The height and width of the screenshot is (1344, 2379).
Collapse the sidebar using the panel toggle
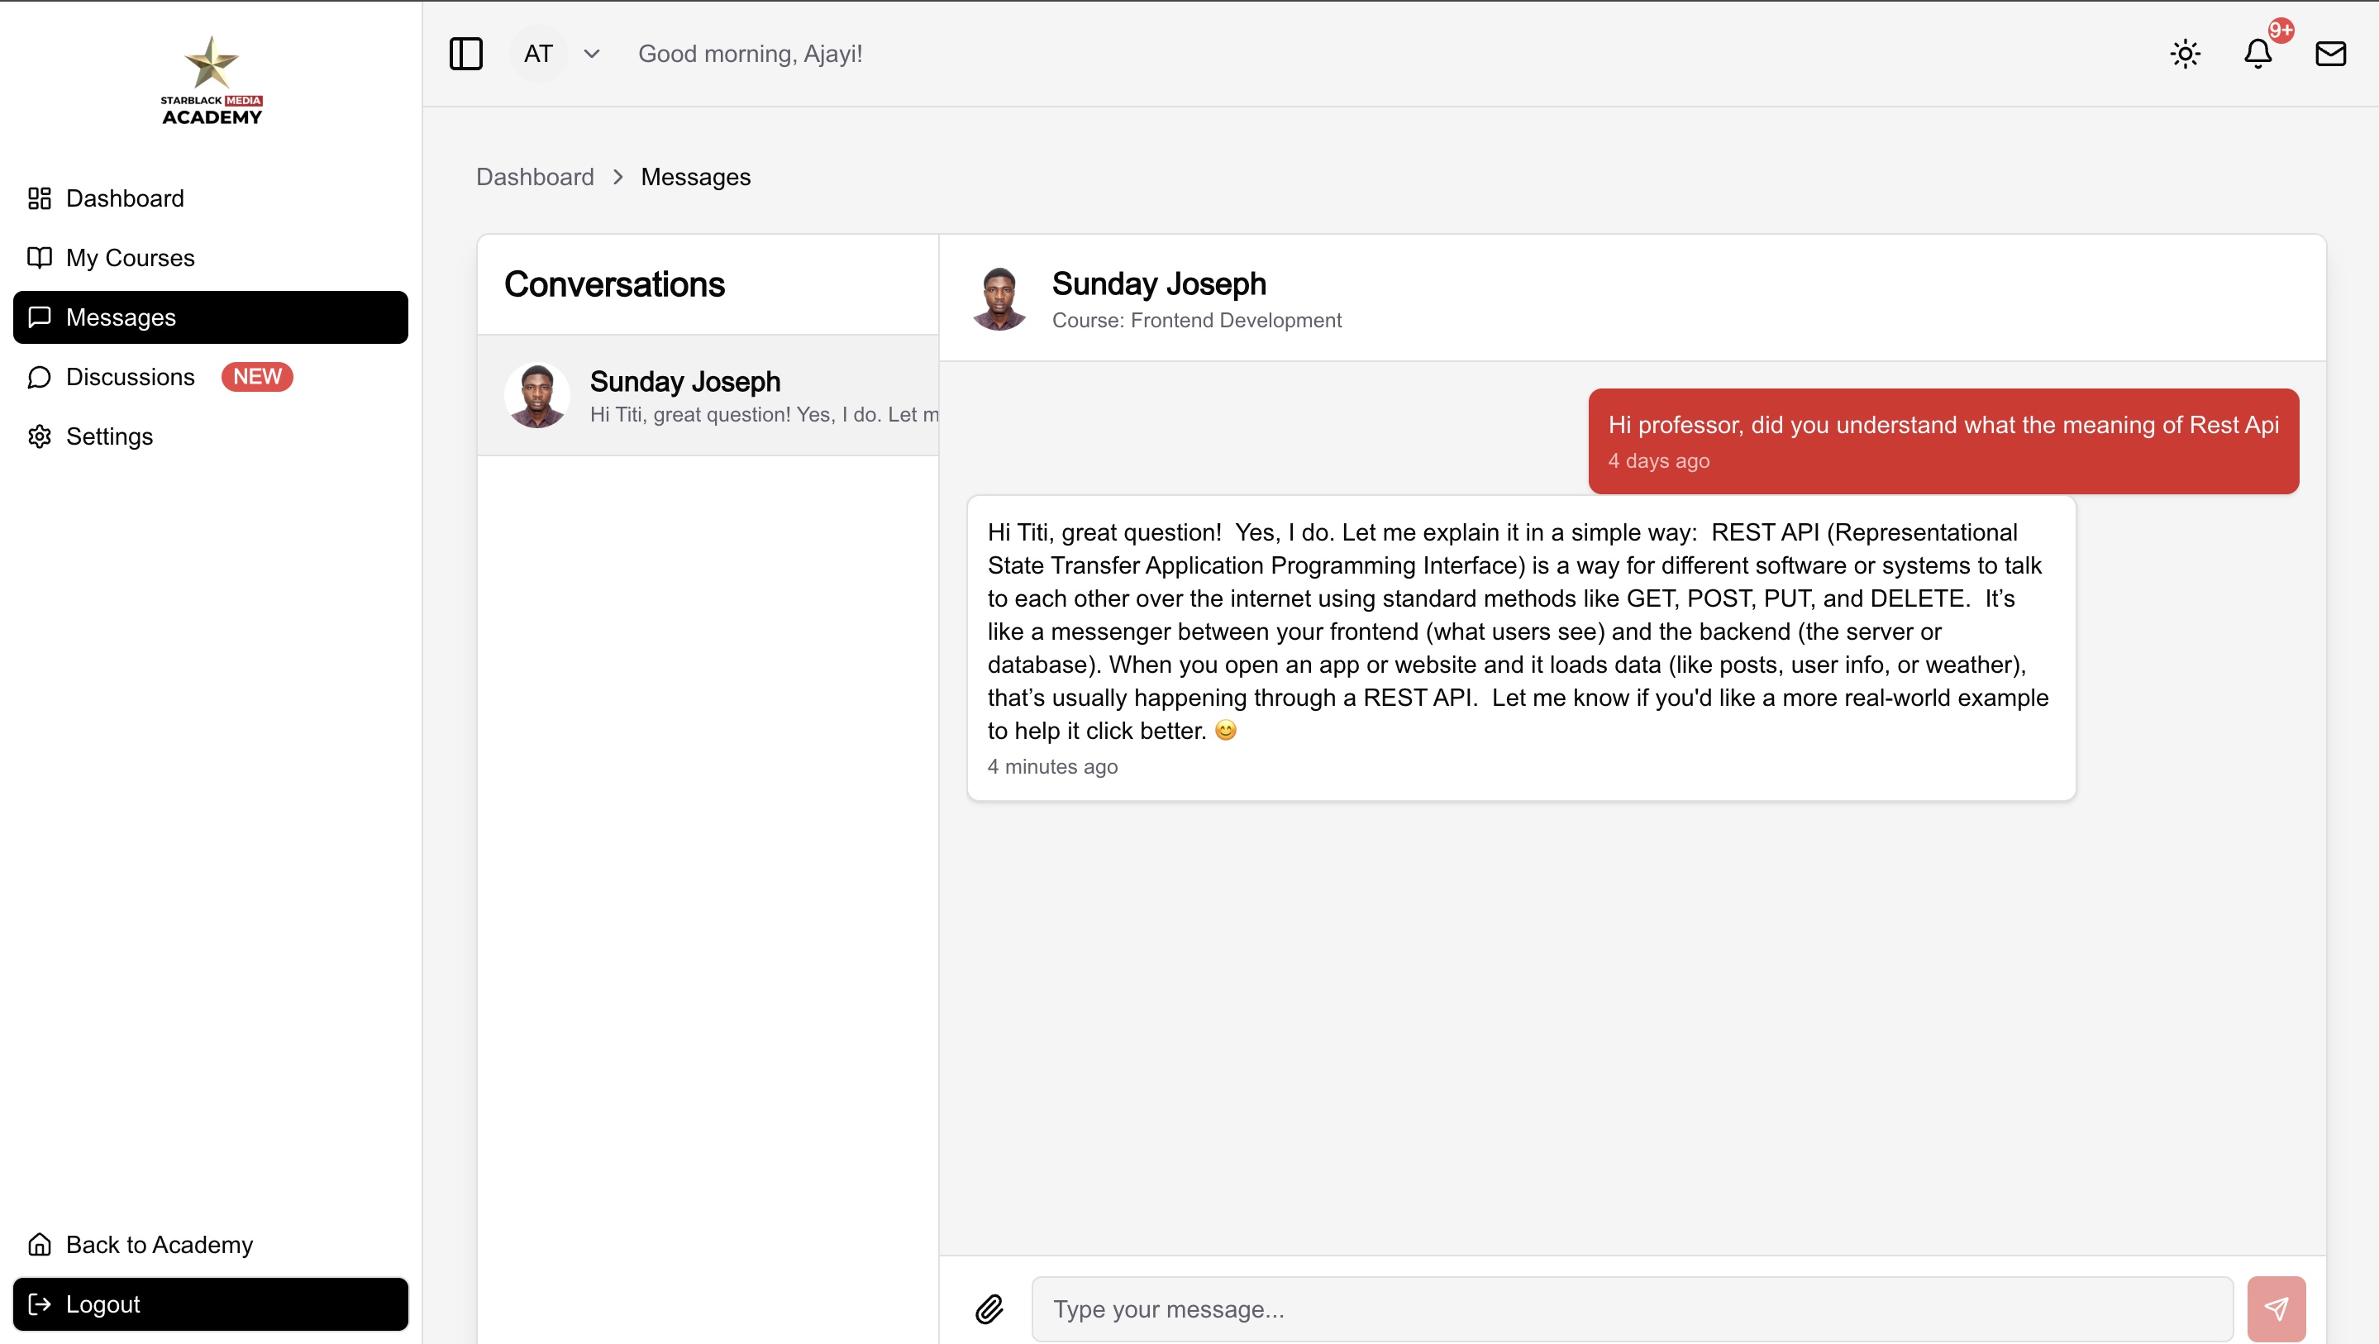click(465, 54)
